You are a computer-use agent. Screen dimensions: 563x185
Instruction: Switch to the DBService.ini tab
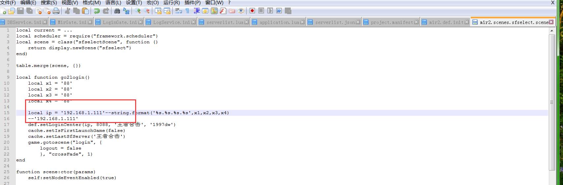(x=24, y=22)
